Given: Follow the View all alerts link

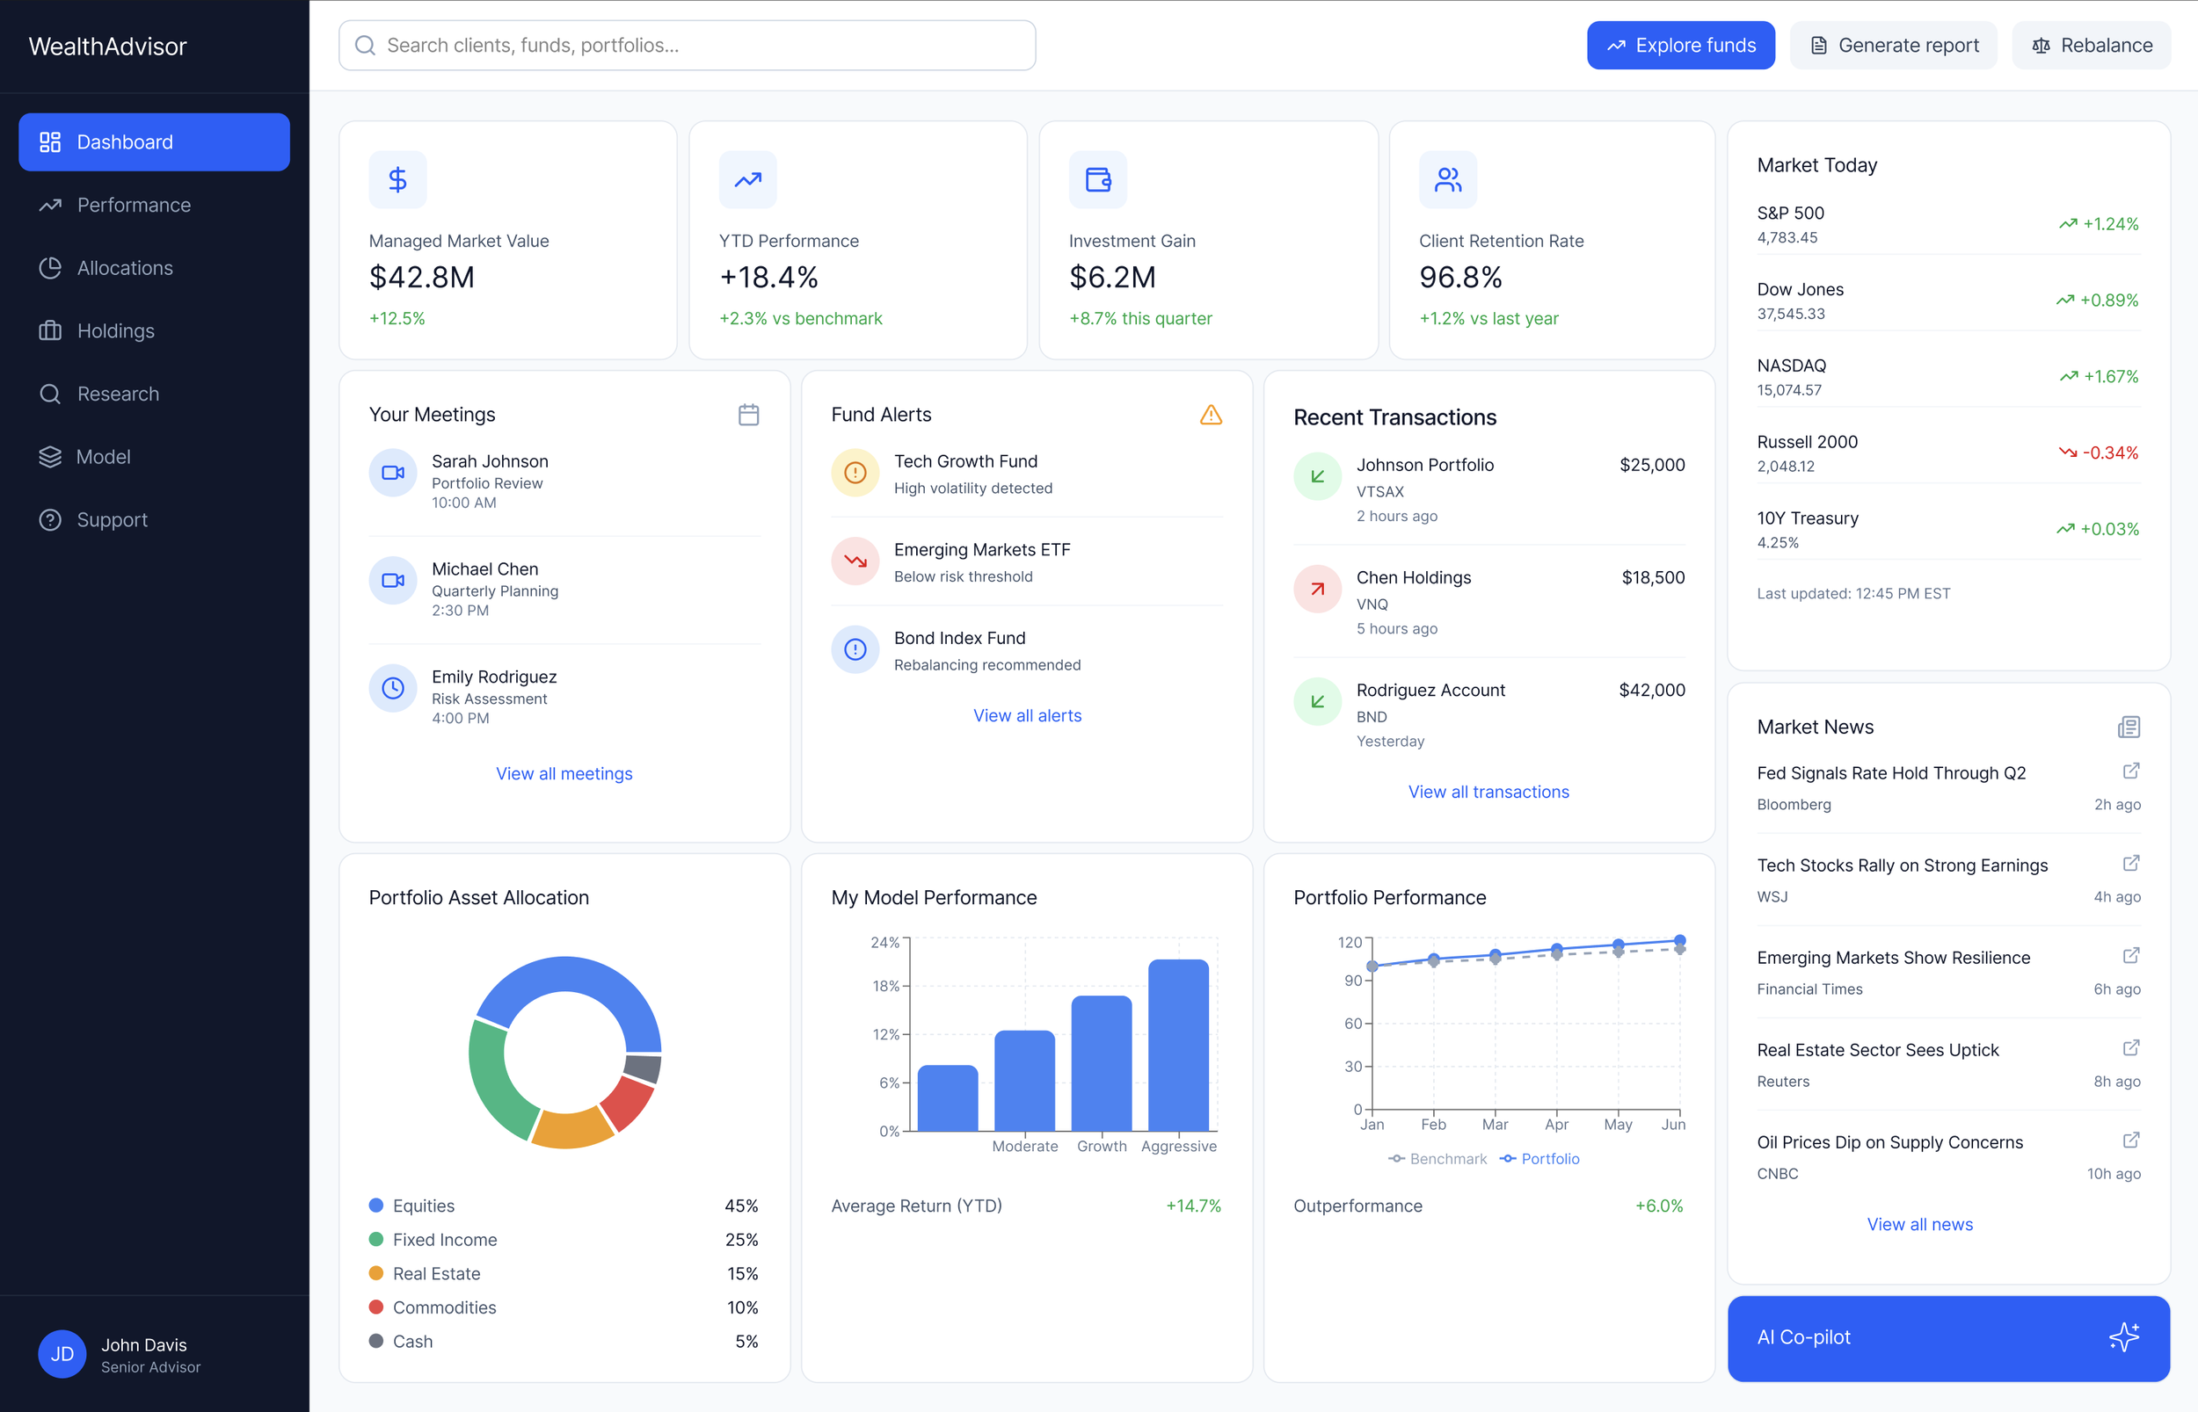Looking at the screenshot, I should tap(1027, 715).
